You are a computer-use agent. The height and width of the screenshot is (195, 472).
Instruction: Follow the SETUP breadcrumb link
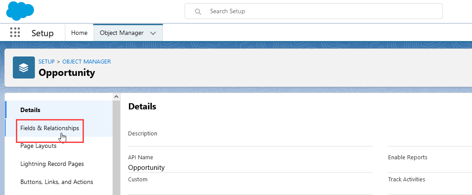click(x=46, y=62)
